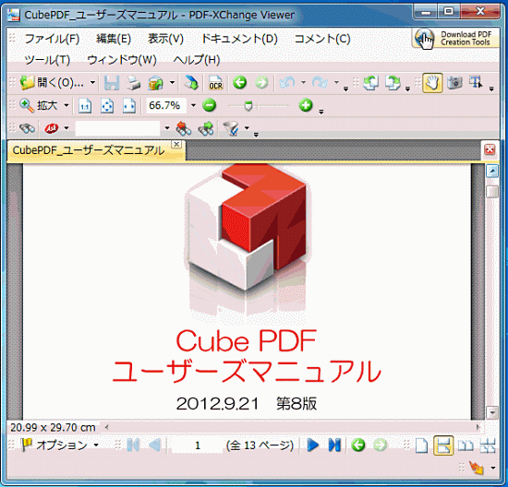Select the 拡大 zoom-in tool

point(39,105)
